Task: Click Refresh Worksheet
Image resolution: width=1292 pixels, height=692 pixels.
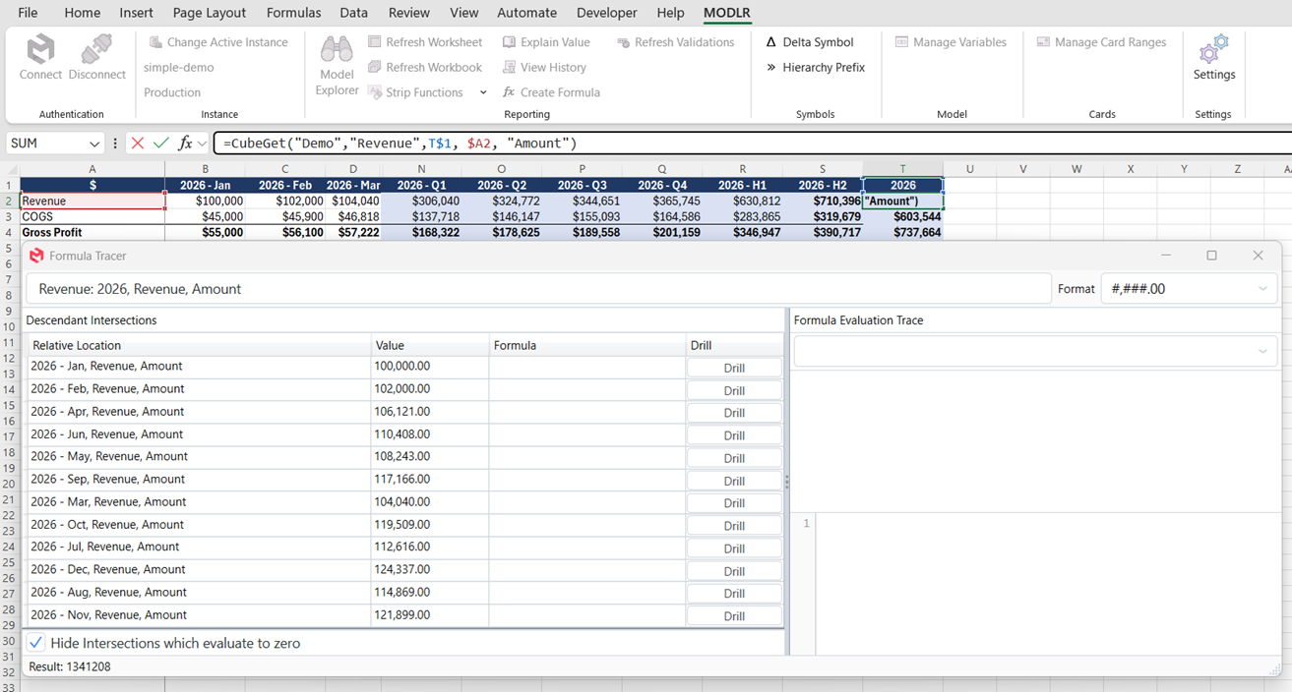Action: 425,42
